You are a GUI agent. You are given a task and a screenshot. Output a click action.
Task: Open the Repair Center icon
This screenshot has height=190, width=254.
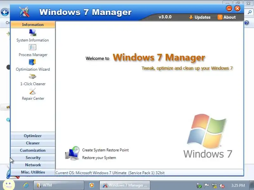(x=33, y=91)
